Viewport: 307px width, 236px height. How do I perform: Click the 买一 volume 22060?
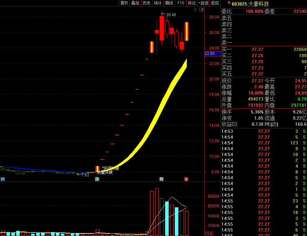pos(300,49)
